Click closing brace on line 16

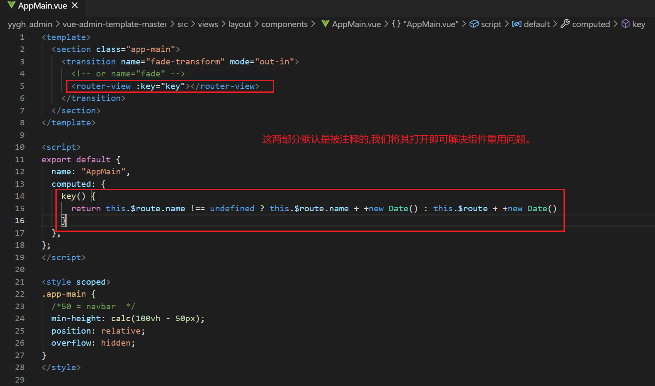pyautogui.click(x=64, y=221)
